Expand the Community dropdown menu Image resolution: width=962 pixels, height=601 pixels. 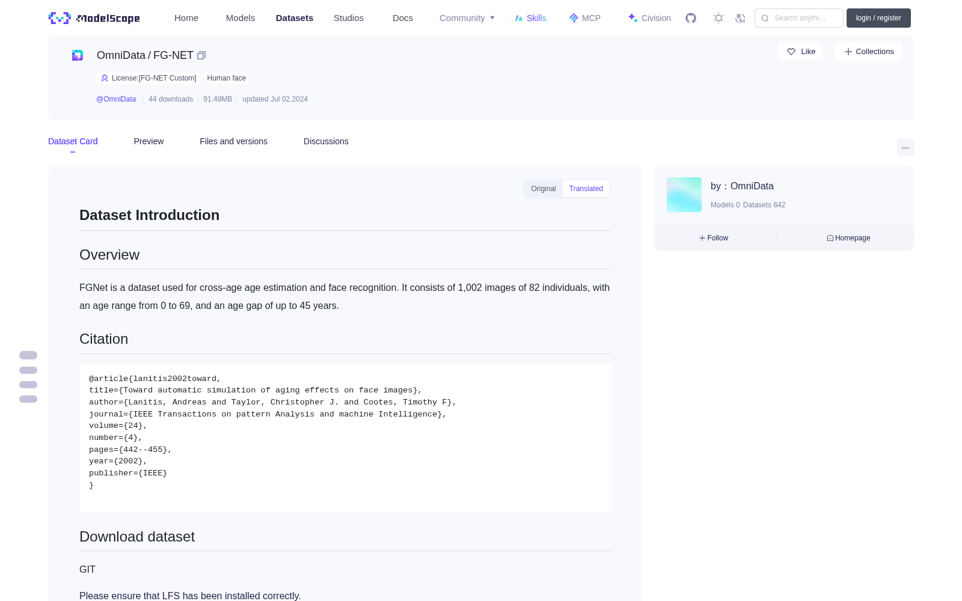point(467,18)
